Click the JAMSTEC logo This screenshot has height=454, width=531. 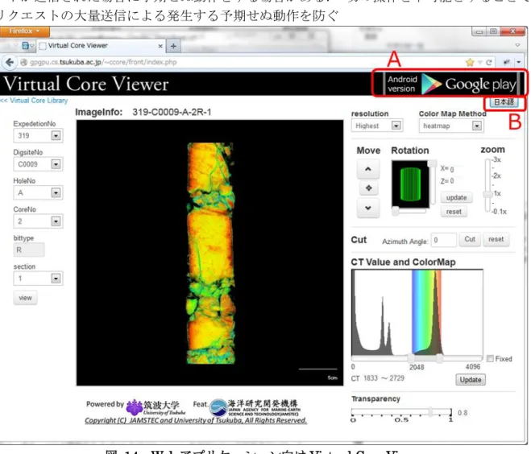[254, 407]
